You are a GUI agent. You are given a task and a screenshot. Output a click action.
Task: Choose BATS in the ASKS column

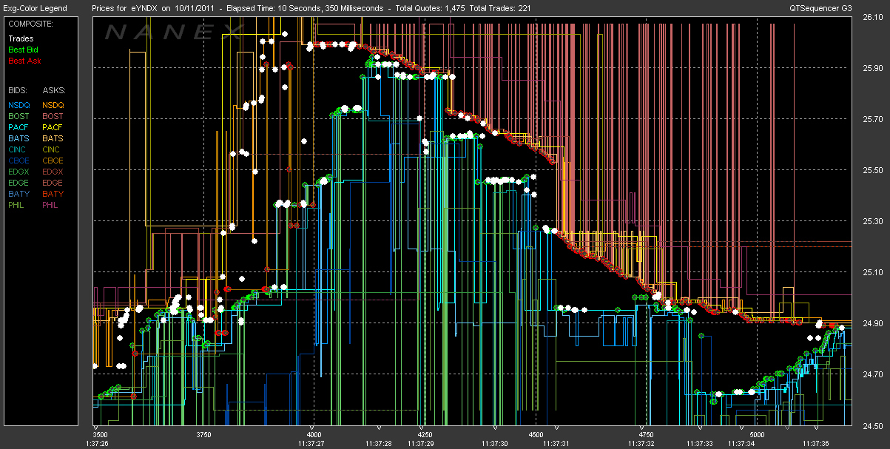53,138
